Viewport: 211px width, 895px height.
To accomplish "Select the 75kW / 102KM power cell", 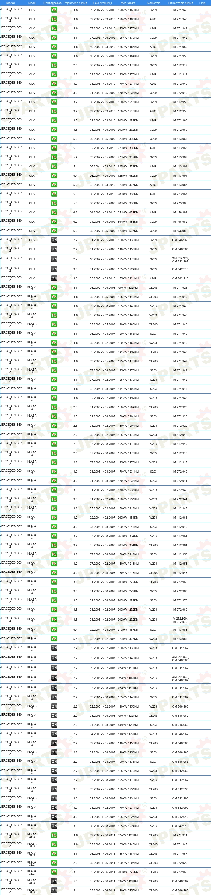I will coord(128,678).
